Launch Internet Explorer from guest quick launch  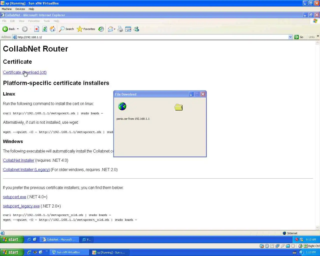point(29,239)
